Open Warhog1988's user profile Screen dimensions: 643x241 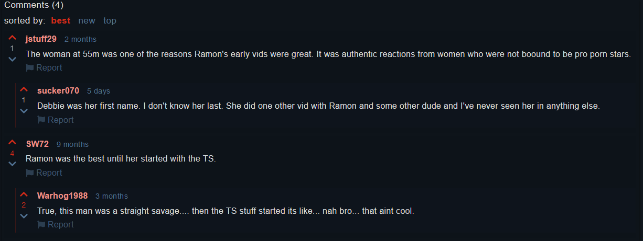(x=62, y=196)
